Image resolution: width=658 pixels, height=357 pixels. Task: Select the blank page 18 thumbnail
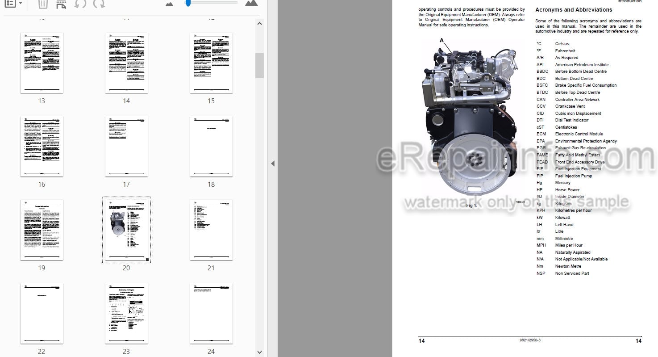tap(211, 147)
